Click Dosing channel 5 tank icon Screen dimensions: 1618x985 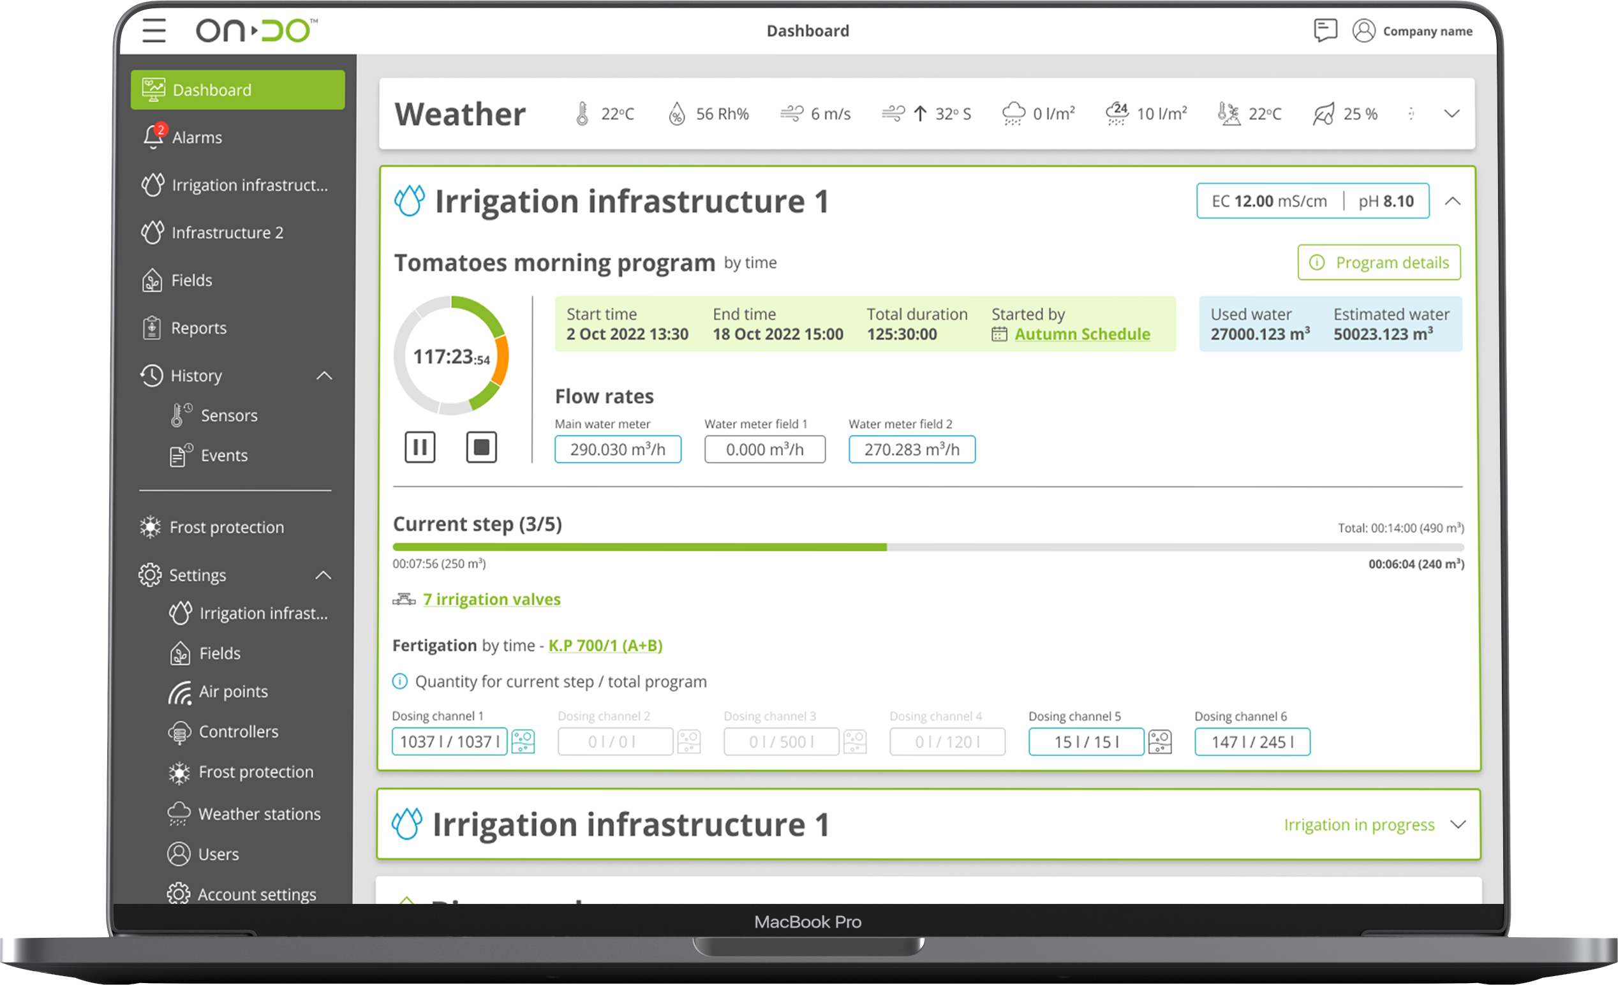1160,741
